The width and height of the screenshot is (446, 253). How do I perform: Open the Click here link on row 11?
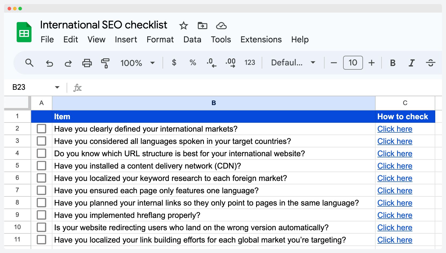point(395,240)
